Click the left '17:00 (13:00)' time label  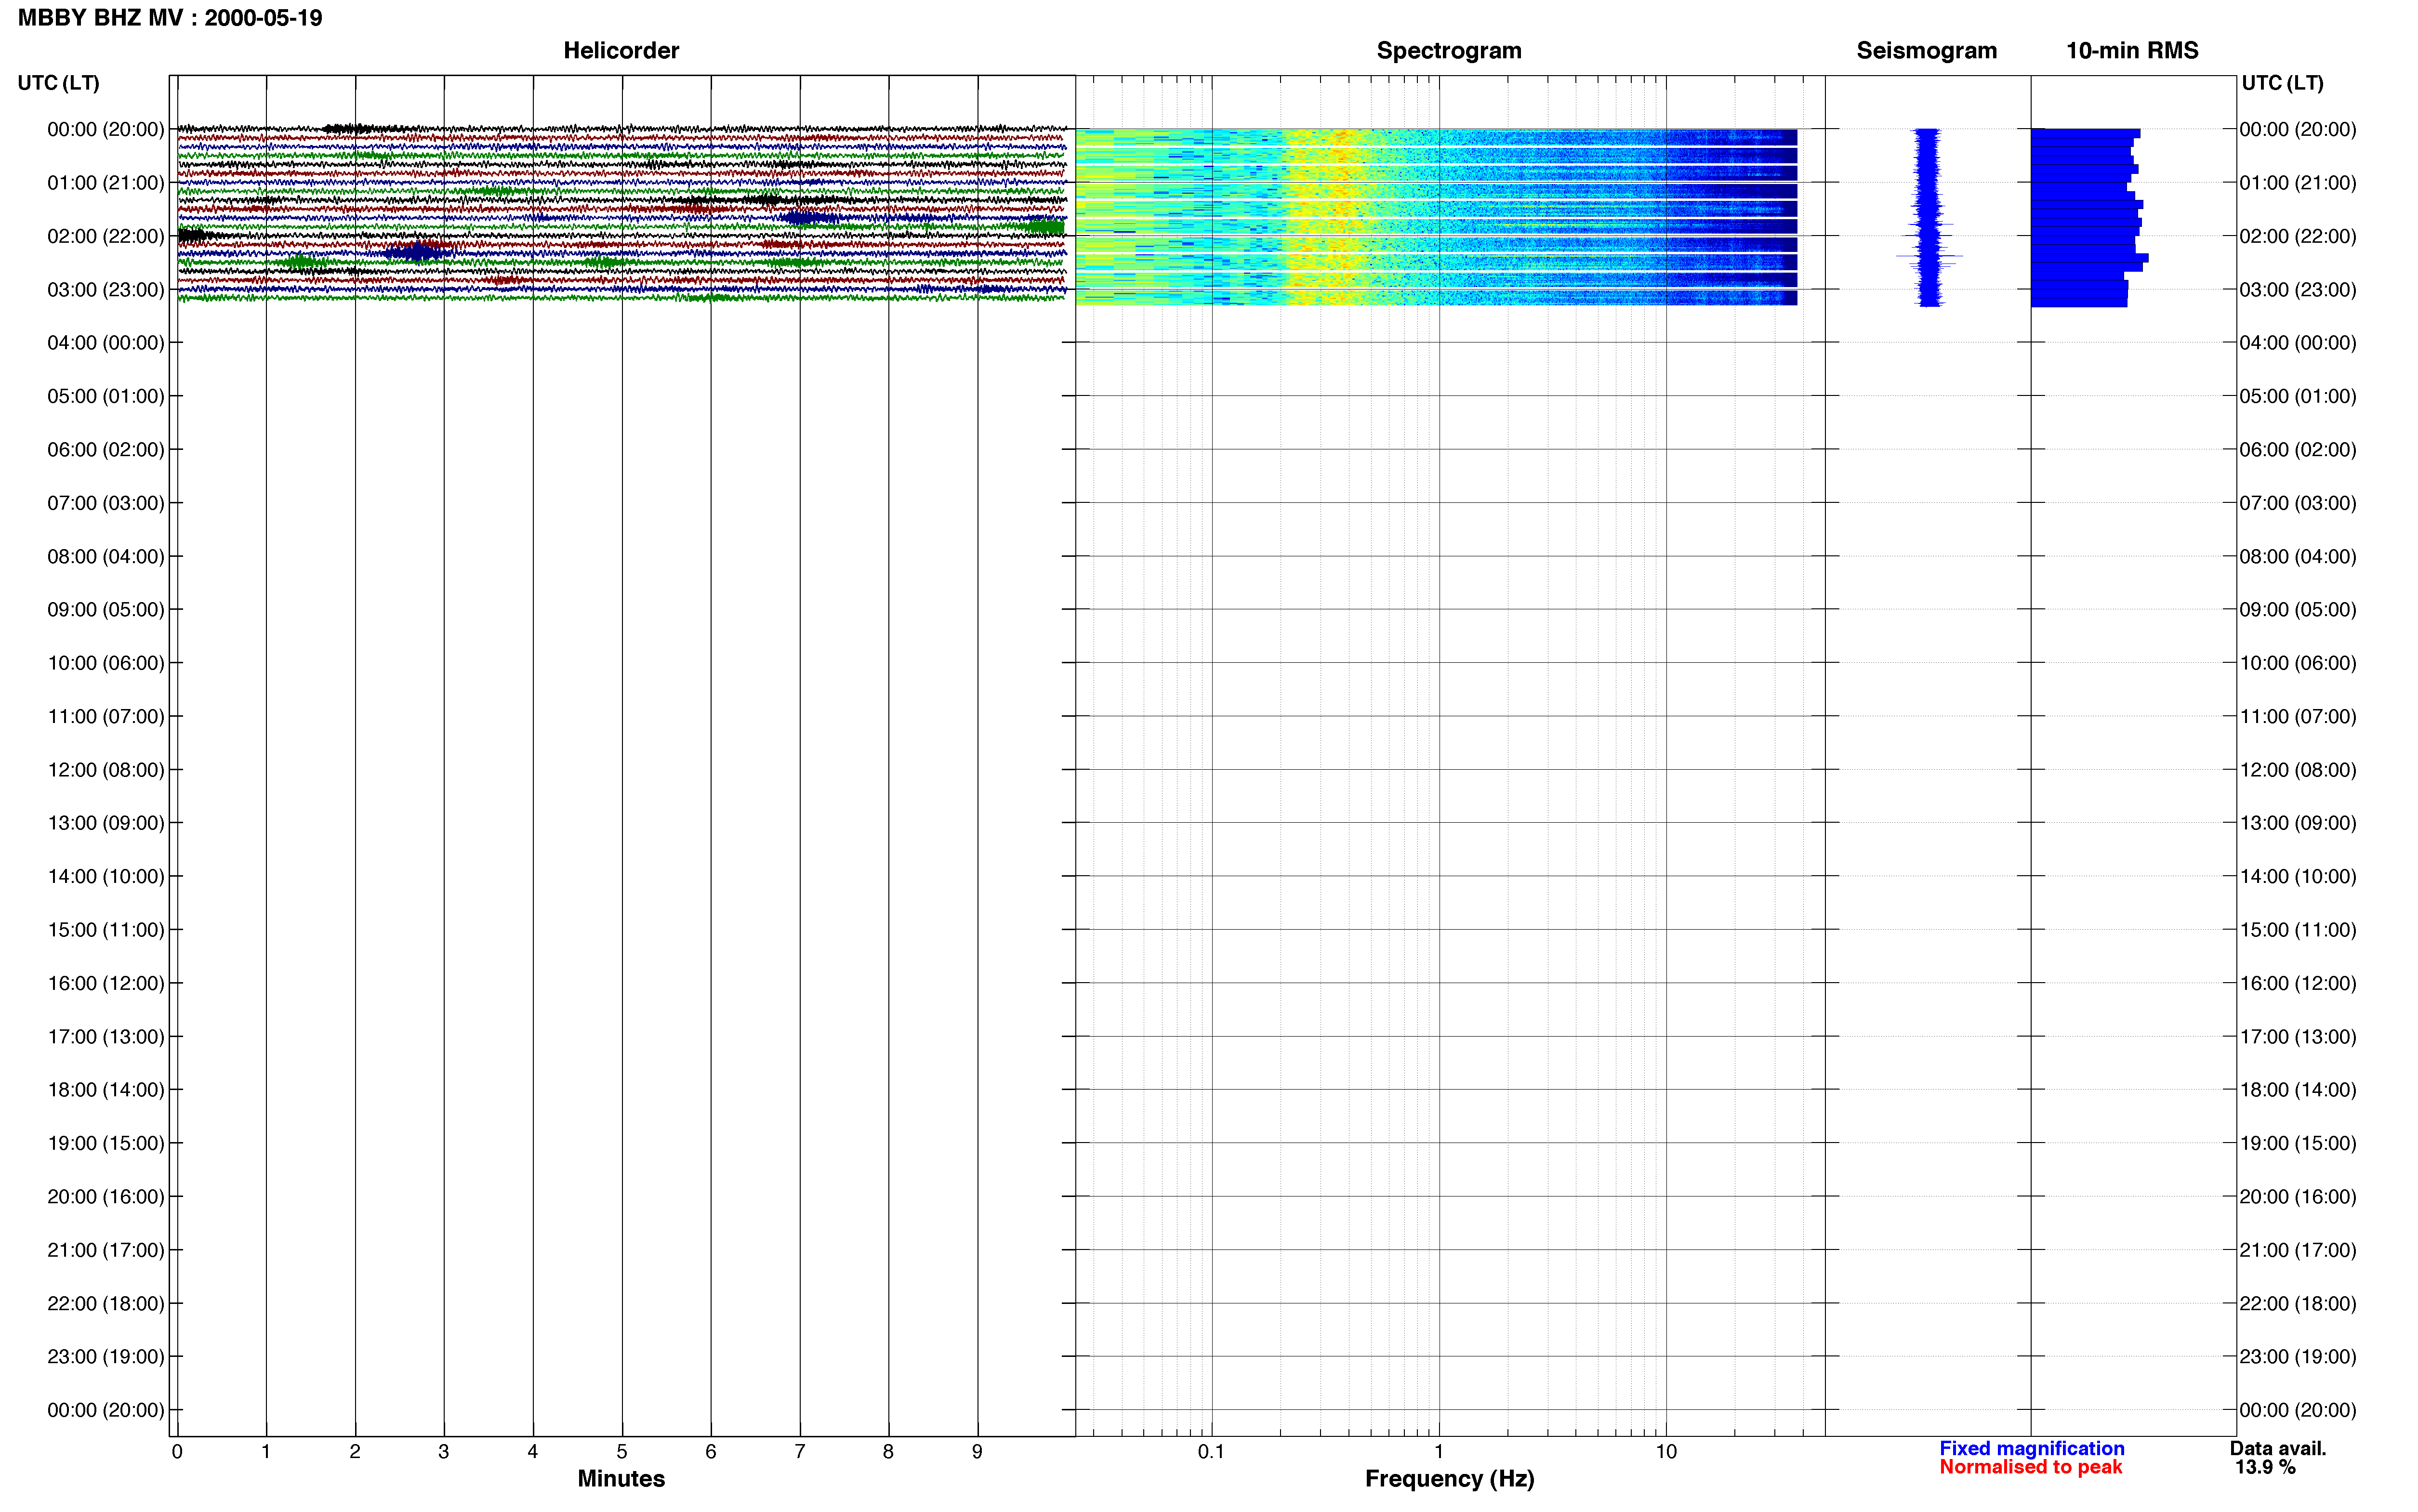[106, 1037]
